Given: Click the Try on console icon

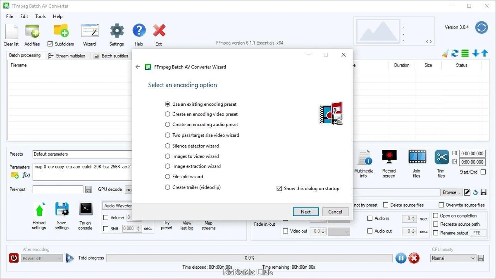Looking at the screenshot, I should (86, 209).
